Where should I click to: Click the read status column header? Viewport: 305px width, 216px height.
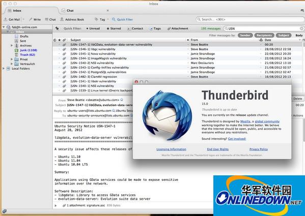[x=188, y=40]
